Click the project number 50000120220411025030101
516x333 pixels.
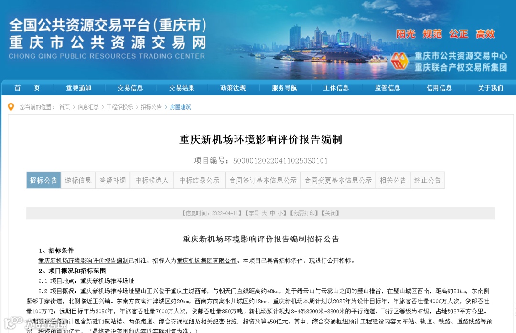[280, 161]
